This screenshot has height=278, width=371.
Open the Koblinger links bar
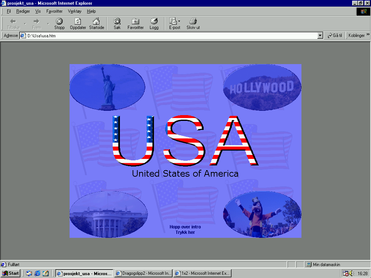pyautogui.click(x=357, y=35)
